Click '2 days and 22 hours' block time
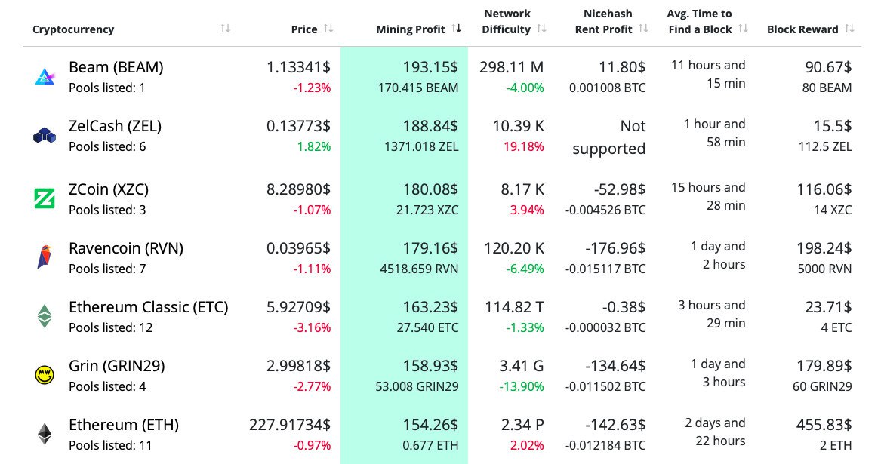 click(715, 432)
